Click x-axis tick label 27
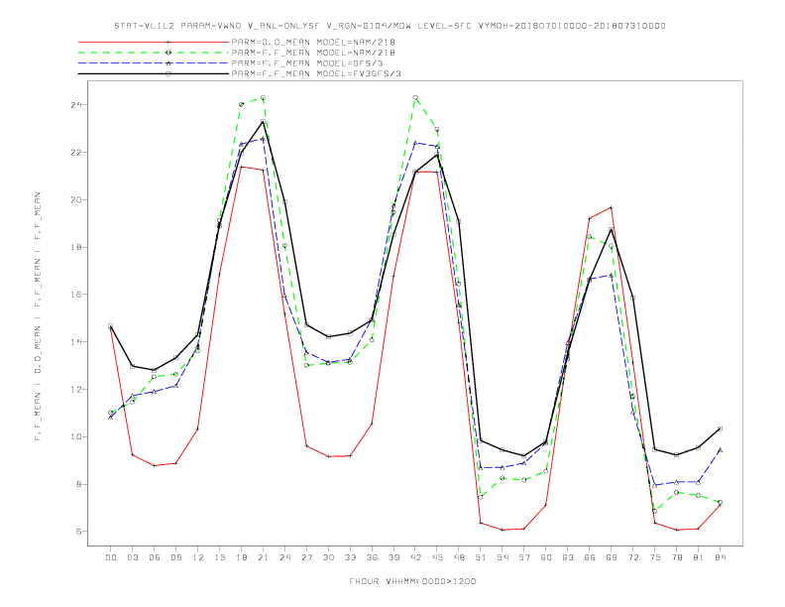The width and height of the screenshot is (785, 607). (306, 557)
